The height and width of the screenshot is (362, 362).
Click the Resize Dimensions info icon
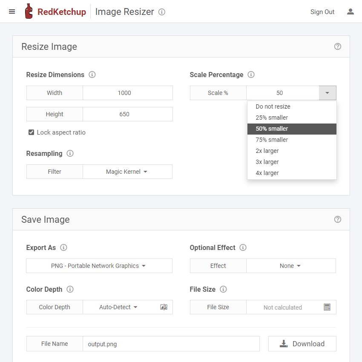point(92,75)
